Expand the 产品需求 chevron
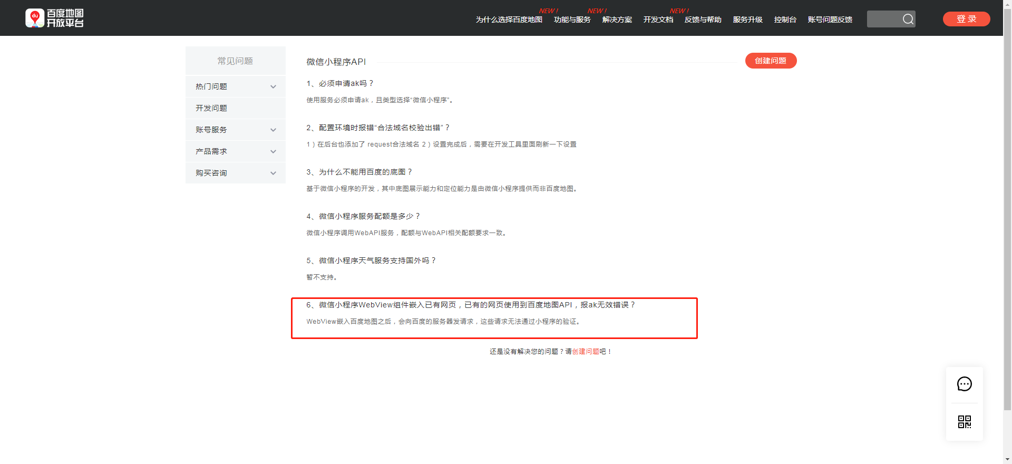Image resolution: width=1012 pixels, height=464 pixels. pos(273,151)
